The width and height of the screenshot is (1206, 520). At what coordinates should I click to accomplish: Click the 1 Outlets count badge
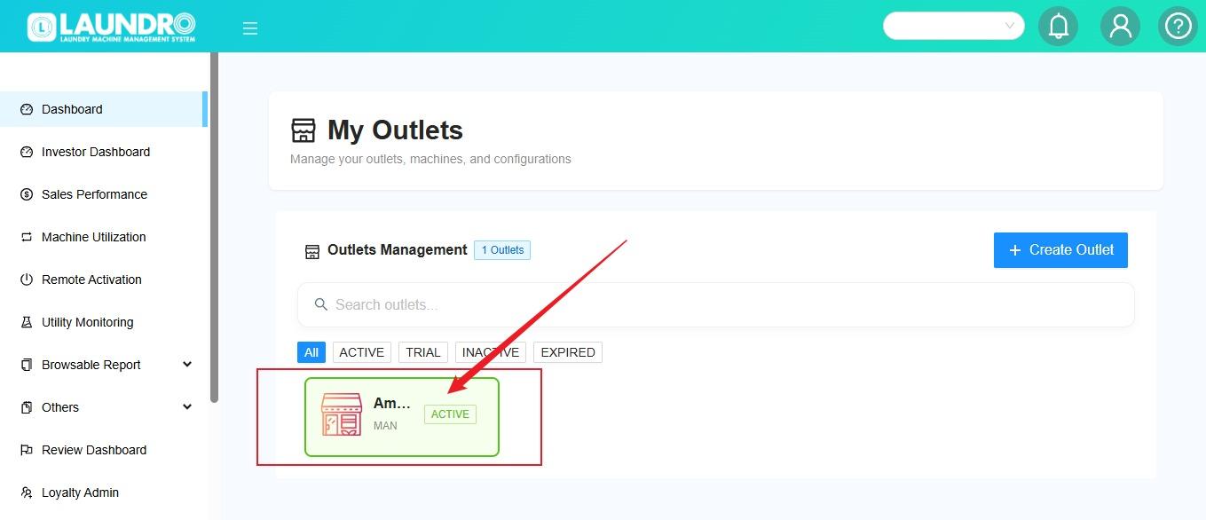pyautogui.click(x=502, y=250)
